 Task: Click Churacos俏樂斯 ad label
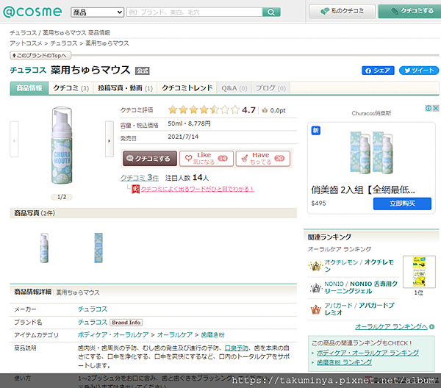point(371,113)
